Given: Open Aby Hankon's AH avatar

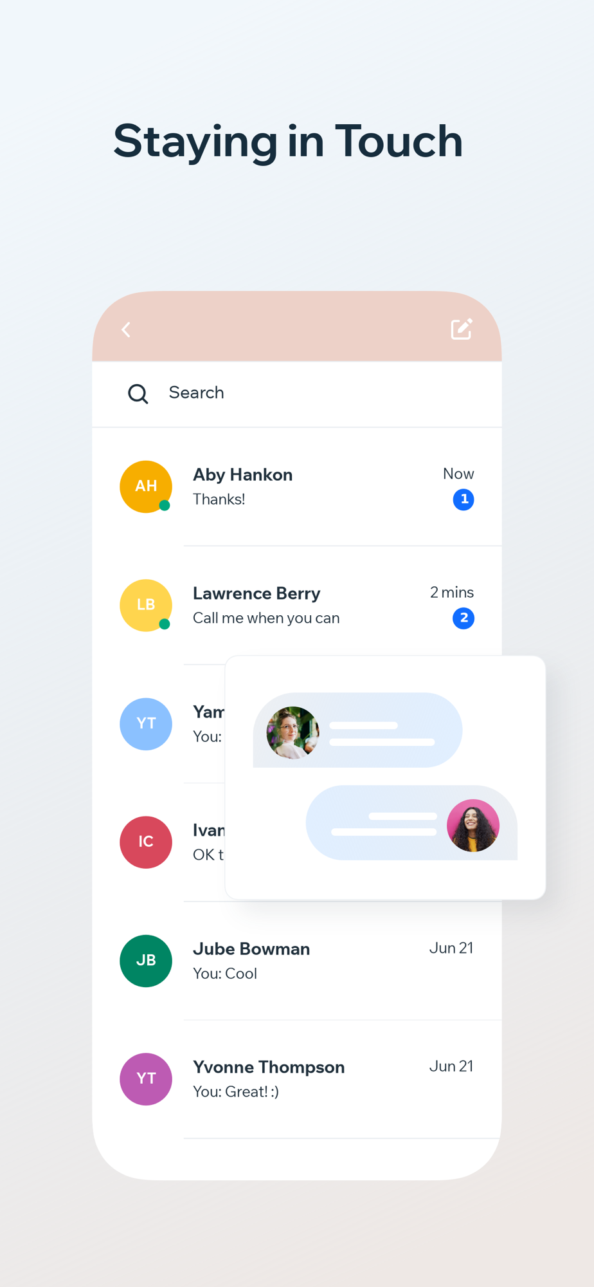Looking at the screenshot, I should (146, 486).
